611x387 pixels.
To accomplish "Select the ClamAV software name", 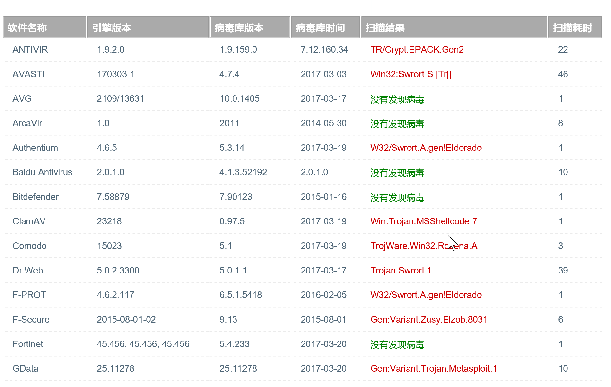I will coord(29,221).
